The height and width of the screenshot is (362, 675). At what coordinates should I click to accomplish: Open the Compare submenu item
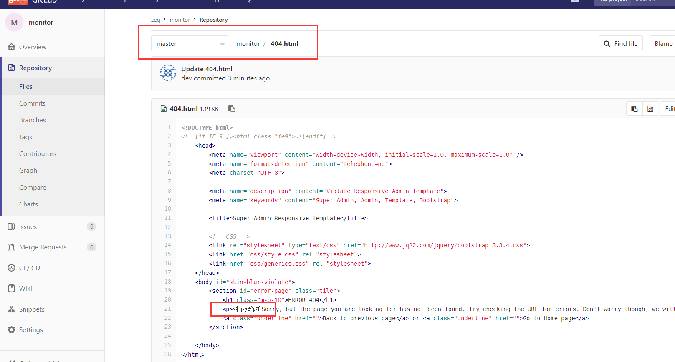[x=33, y=187]
